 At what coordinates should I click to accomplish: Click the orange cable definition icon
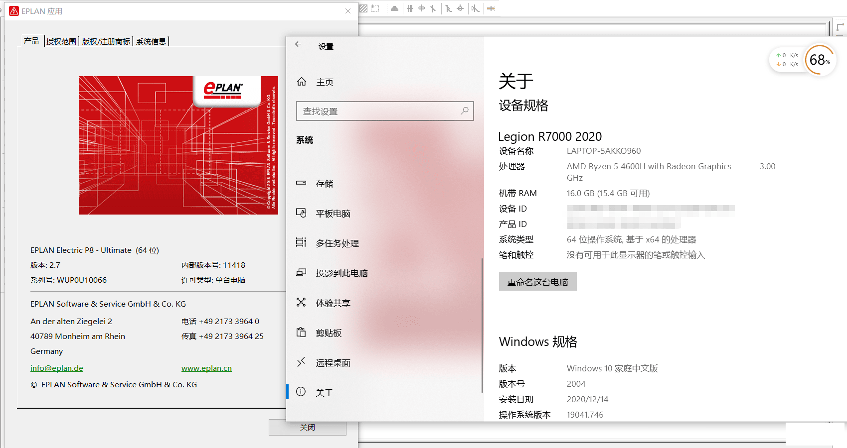tap(491, 8)
